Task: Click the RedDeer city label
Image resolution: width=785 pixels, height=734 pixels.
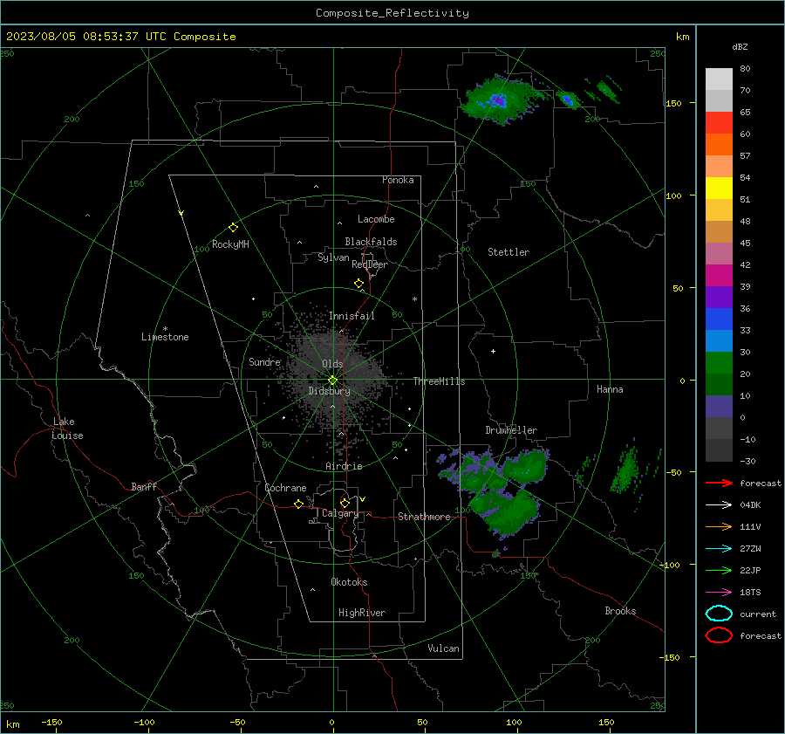Action: coord(370,264)
